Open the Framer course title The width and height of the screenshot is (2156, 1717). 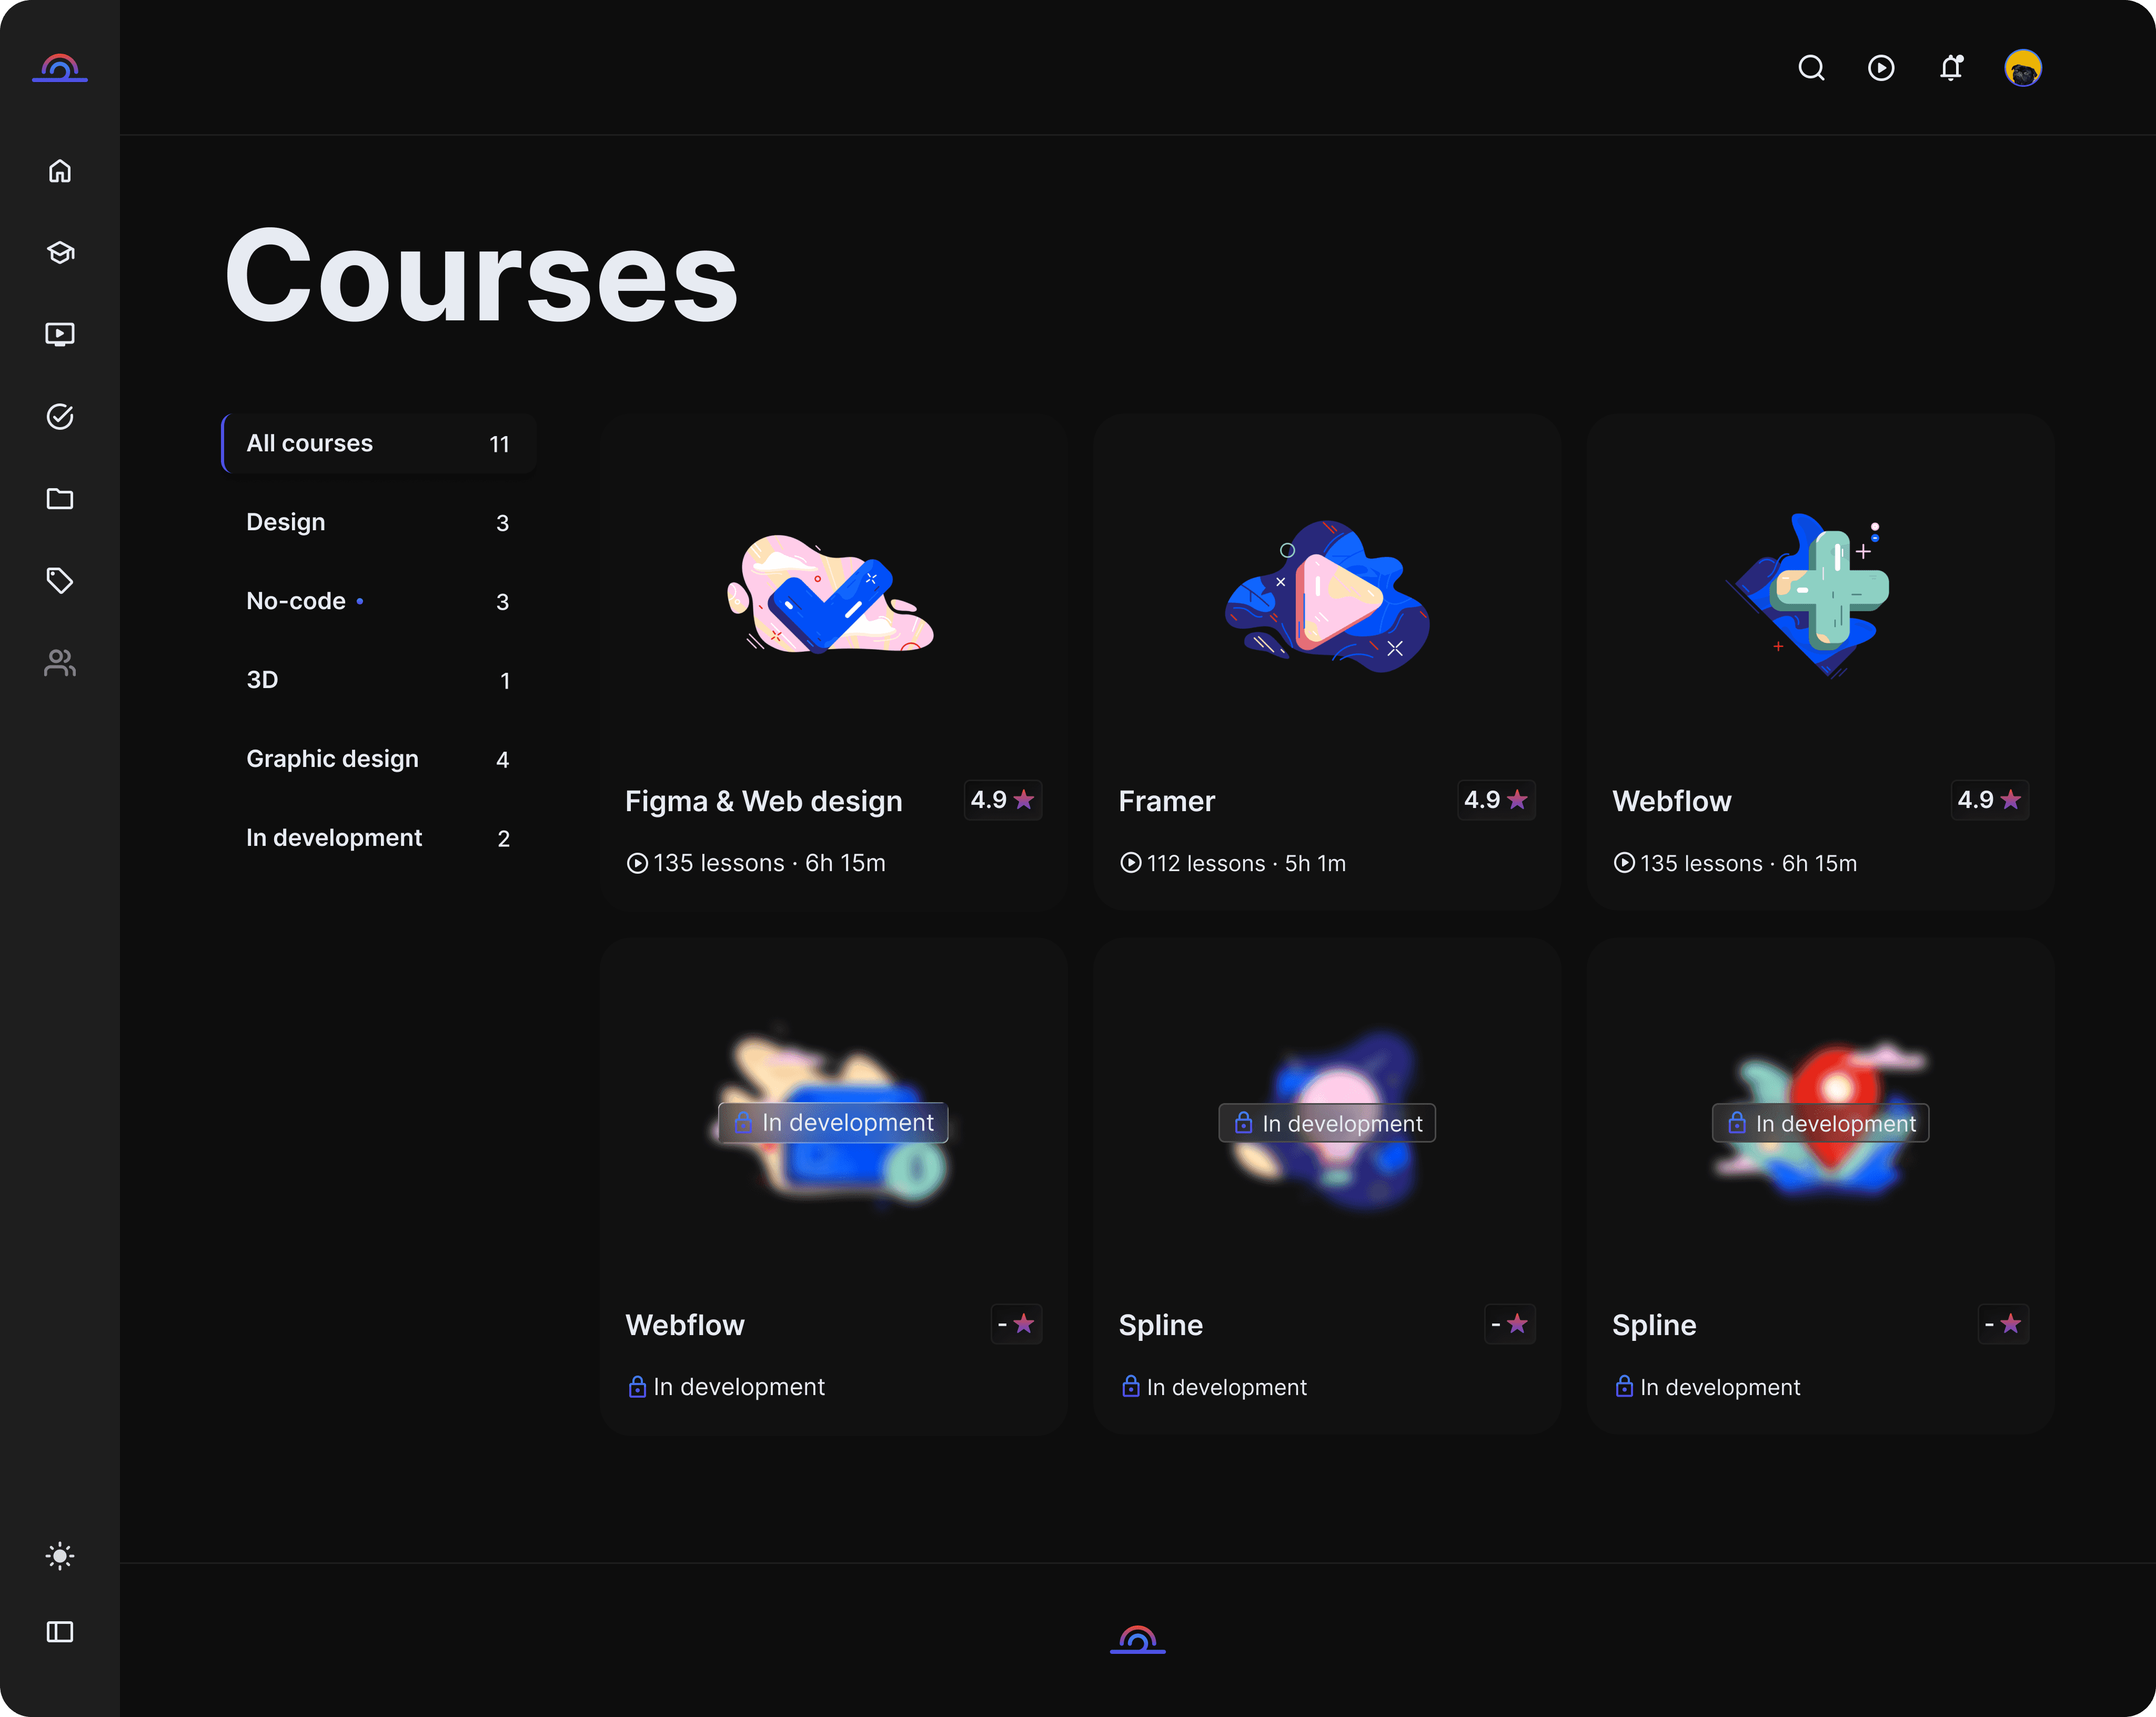pyautogui.click(x=1166, y=801)
